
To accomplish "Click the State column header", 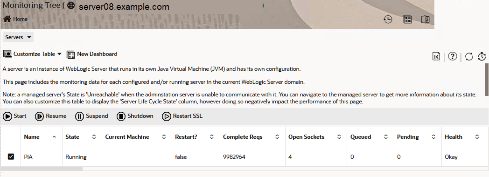I will (82, 137).
